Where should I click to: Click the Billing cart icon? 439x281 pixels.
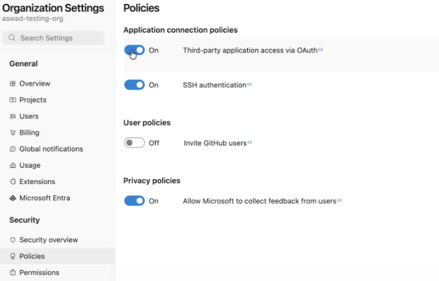coord(13,132)
